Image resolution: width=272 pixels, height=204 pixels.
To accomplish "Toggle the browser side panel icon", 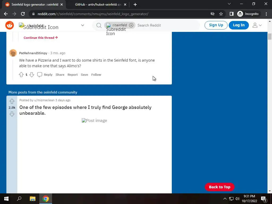I will pos(231,14).
